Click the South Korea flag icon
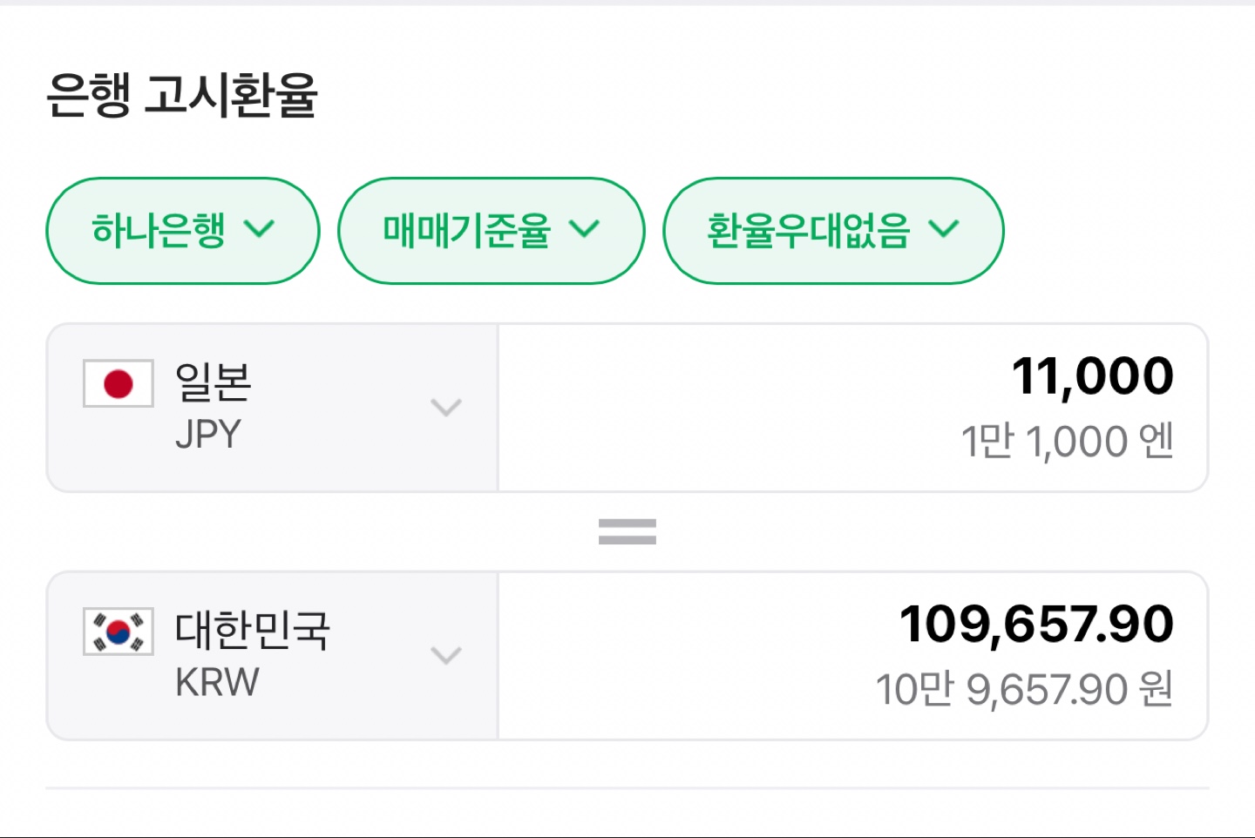The height and width of the screenshot is (838, 1255). [x=118, y=631]
